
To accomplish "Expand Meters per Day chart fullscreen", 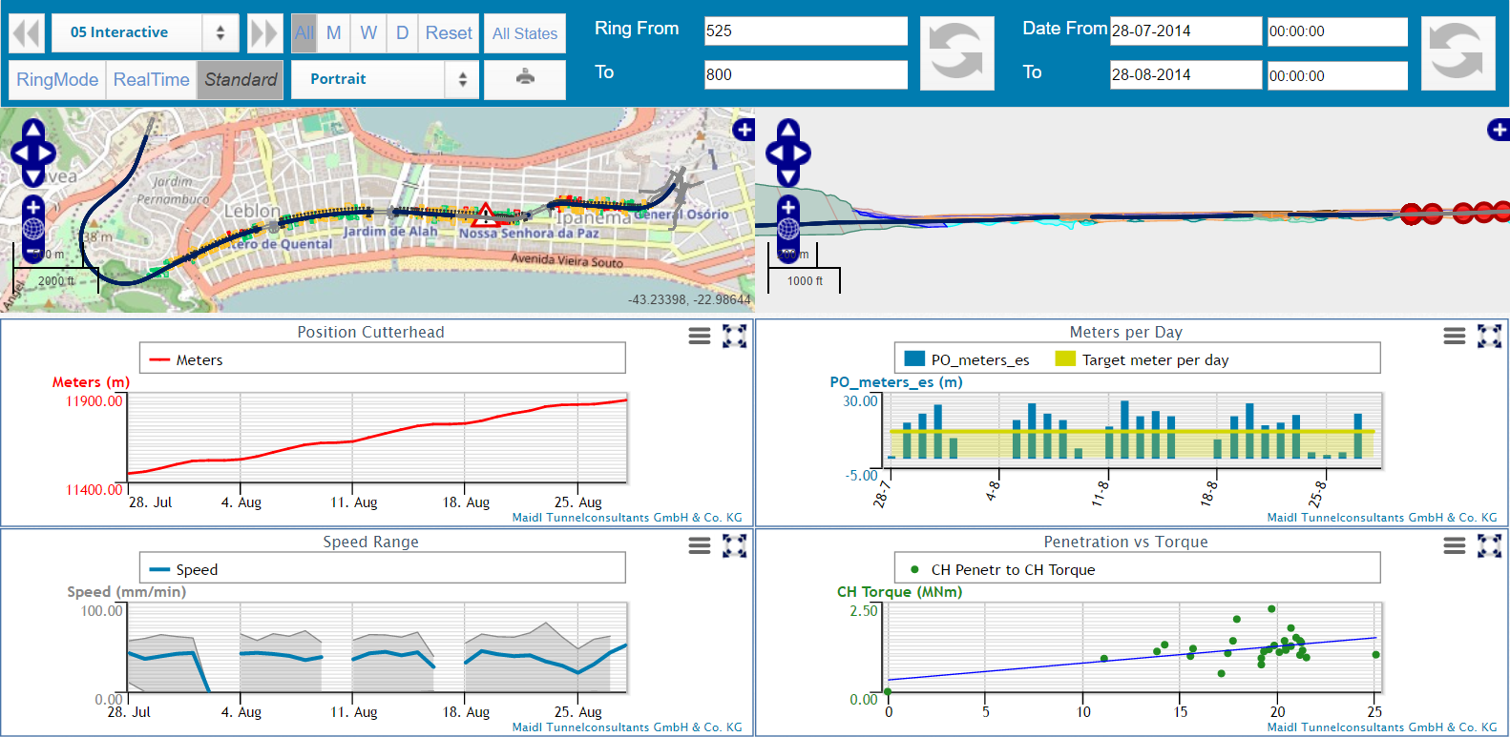I will pyautogui.click(x=1489, y=336).
